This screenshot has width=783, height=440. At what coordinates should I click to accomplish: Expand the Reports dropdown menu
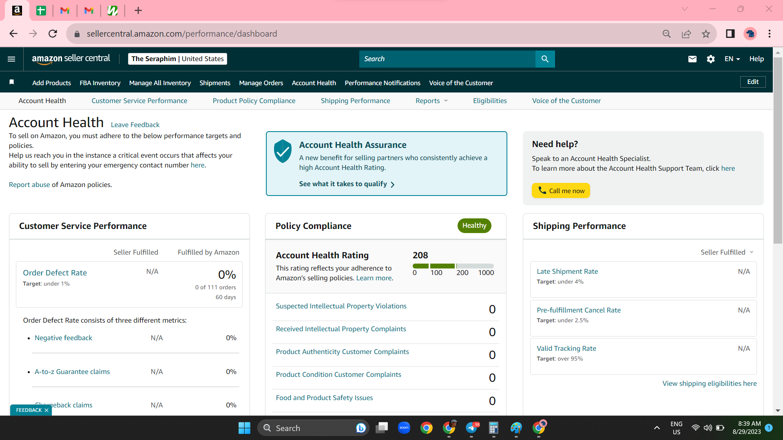431,101
